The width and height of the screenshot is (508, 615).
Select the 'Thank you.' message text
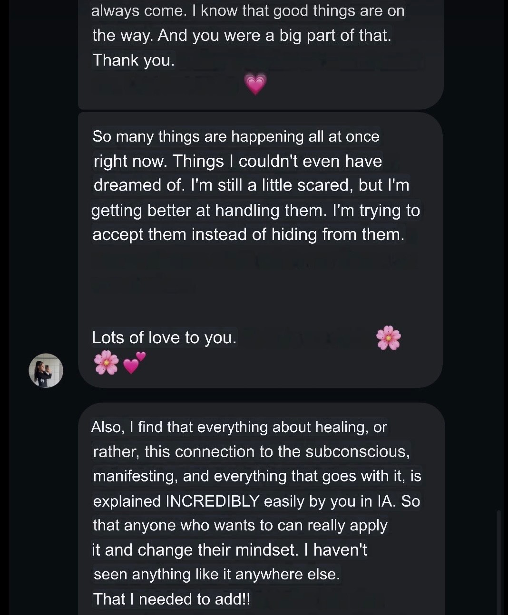coord(134,60)
